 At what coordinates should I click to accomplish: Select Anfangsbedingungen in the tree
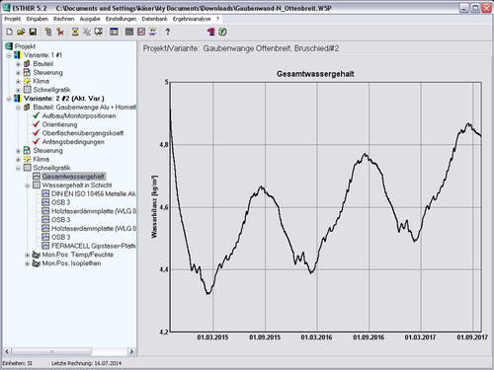coord(73,142)
